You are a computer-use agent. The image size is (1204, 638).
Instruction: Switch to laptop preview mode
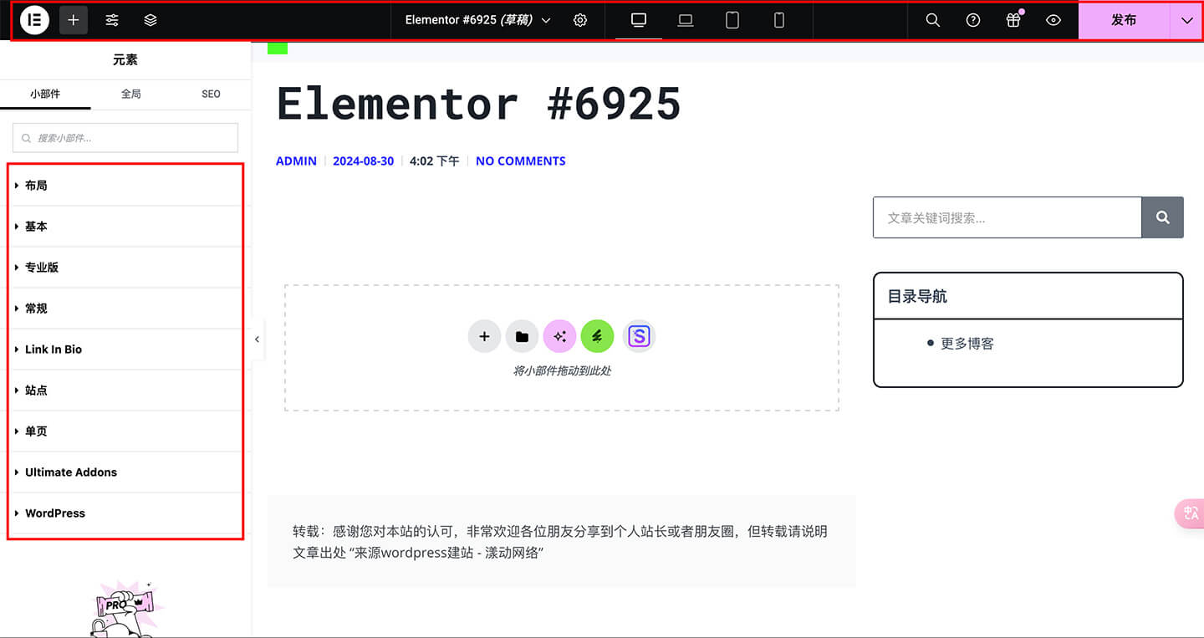click(686, 20)
